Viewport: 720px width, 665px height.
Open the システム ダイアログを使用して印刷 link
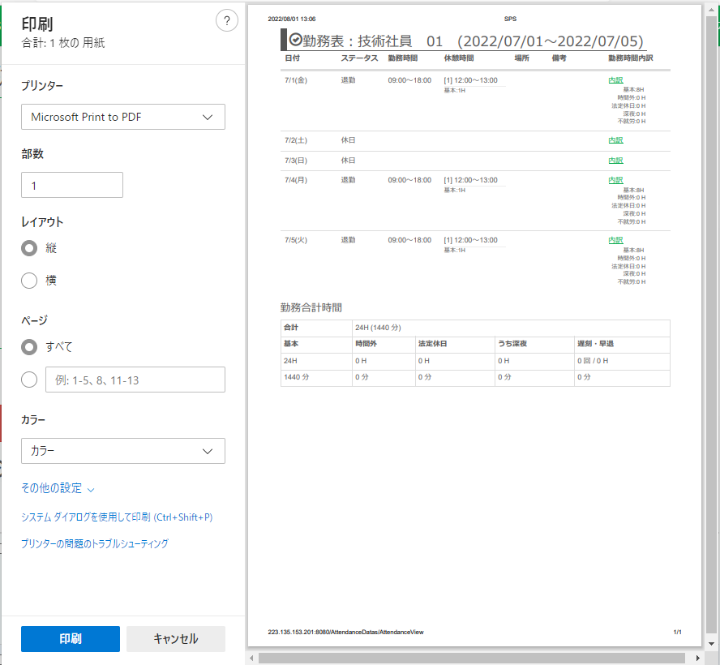[x=116, y=517]
